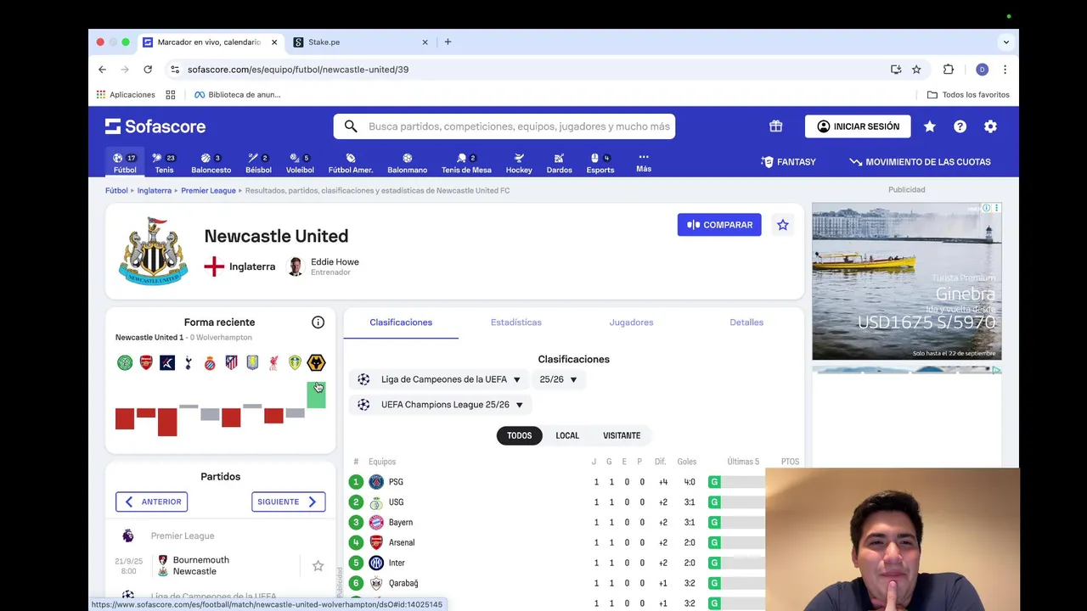Open the Baloncesto sport category

pos(211,163)
